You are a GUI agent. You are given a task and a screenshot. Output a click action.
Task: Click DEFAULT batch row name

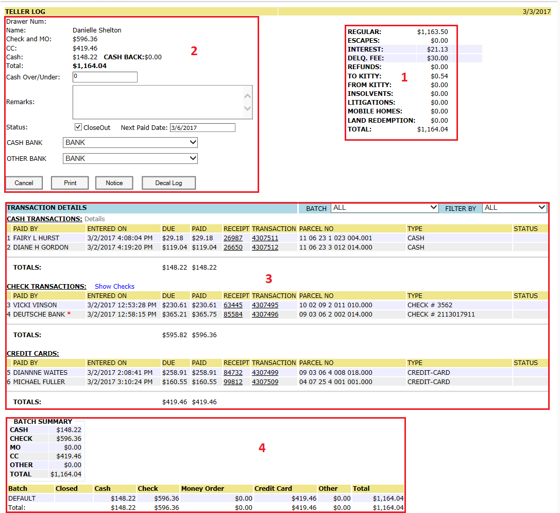[x=22, y=499]
